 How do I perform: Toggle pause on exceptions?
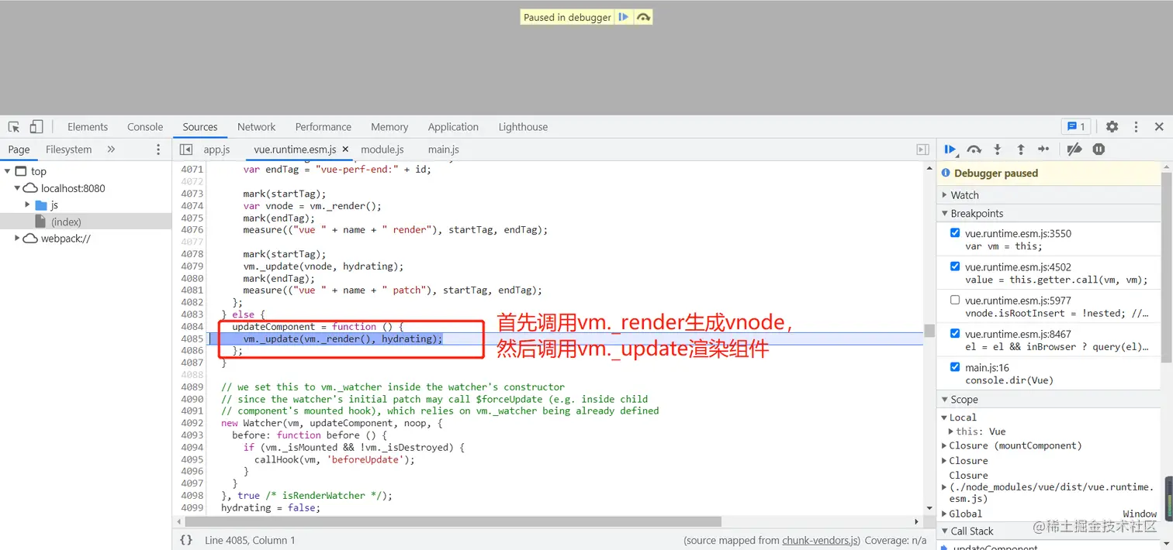[1099, 150]
